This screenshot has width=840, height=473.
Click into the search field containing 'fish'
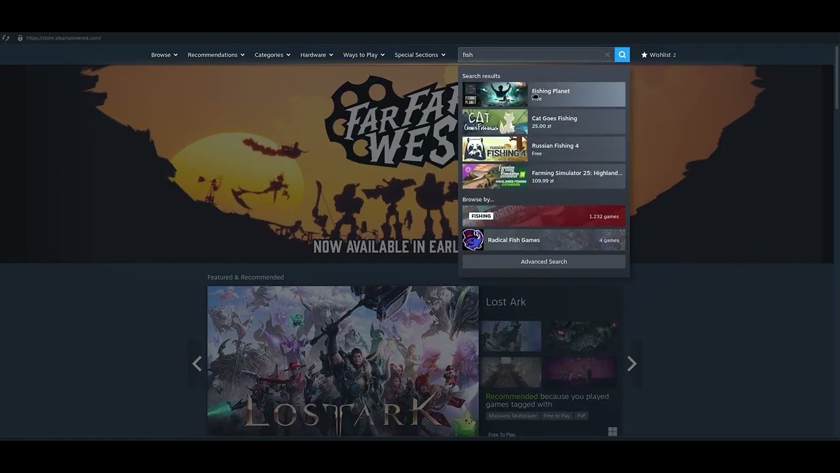(x=535, y=55)
